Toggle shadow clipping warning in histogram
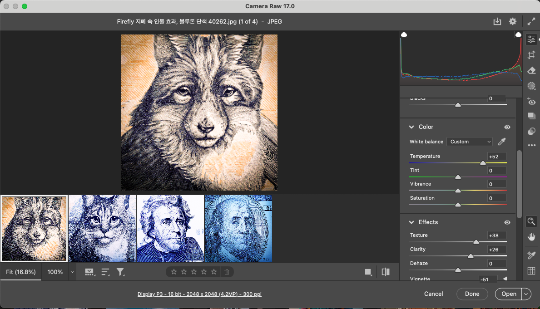Image resolution: width=540 pixels, height=309 pixels. [x=404, y=34]
